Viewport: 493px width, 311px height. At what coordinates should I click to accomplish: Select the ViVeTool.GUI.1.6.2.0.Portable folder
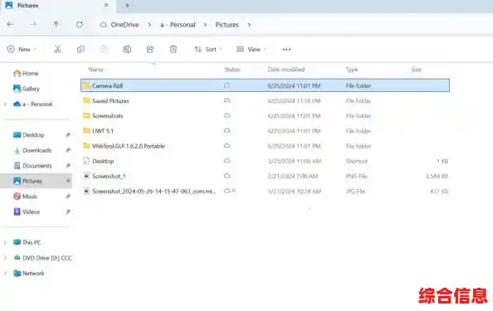tap(129, 146)
